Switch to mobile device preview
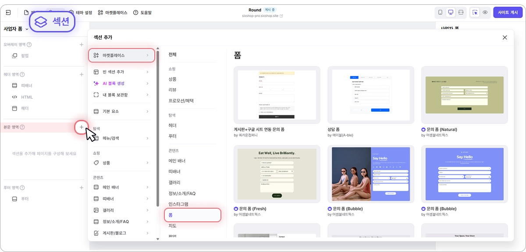Viewport: 526px width, 252px height. [440, 13]
